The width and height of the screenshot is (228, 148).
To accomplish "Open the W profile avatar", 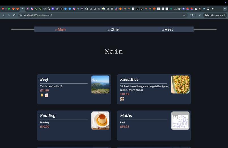I will [200, 15].
